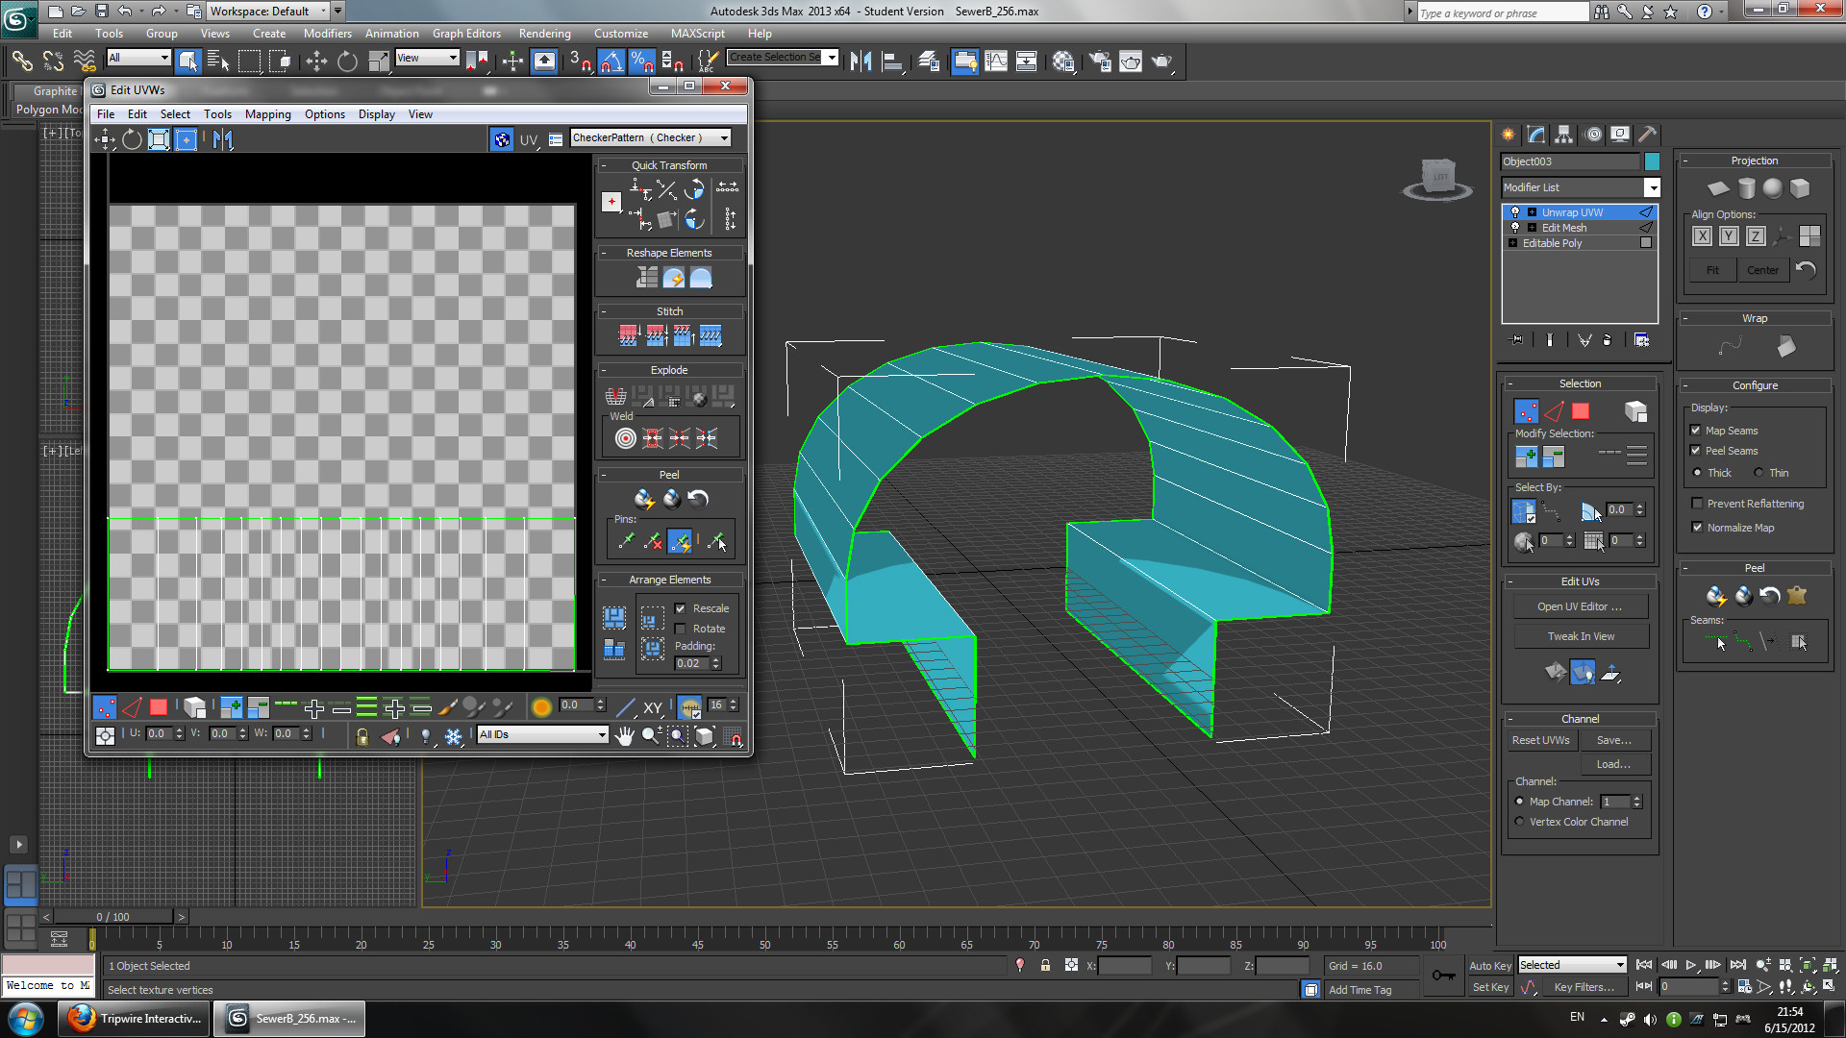Open the Tools menu in Edit UVWs

tap(217, 114)
